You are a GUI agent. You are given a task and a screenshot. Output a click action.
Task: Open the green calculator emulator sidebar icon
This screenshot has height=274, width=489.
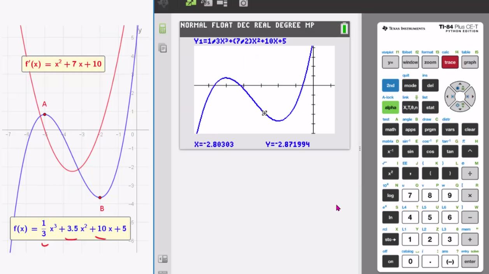click(162, 28)
